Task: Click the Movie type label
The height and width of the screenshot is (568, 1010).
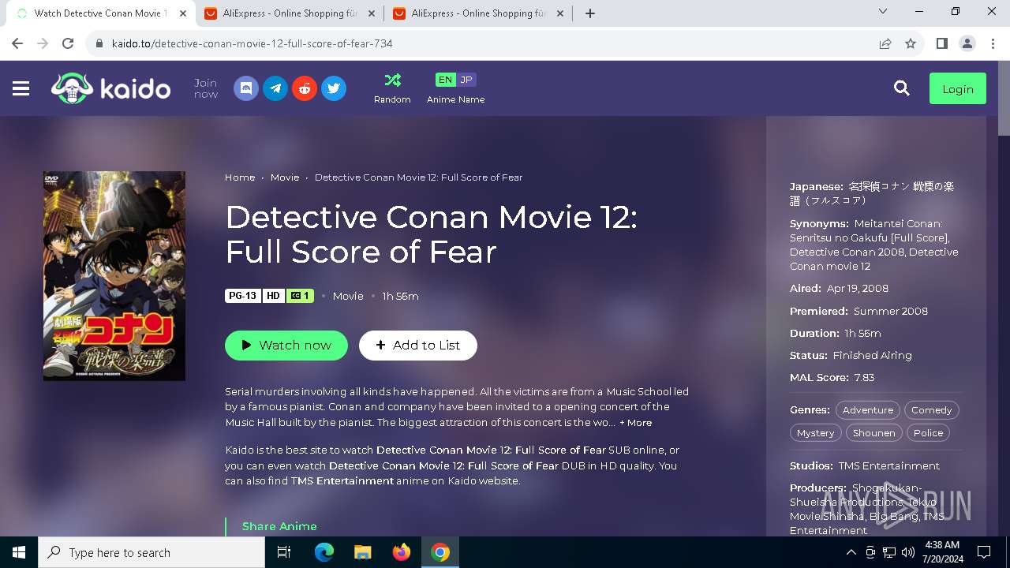Action: tap(348, 297)
